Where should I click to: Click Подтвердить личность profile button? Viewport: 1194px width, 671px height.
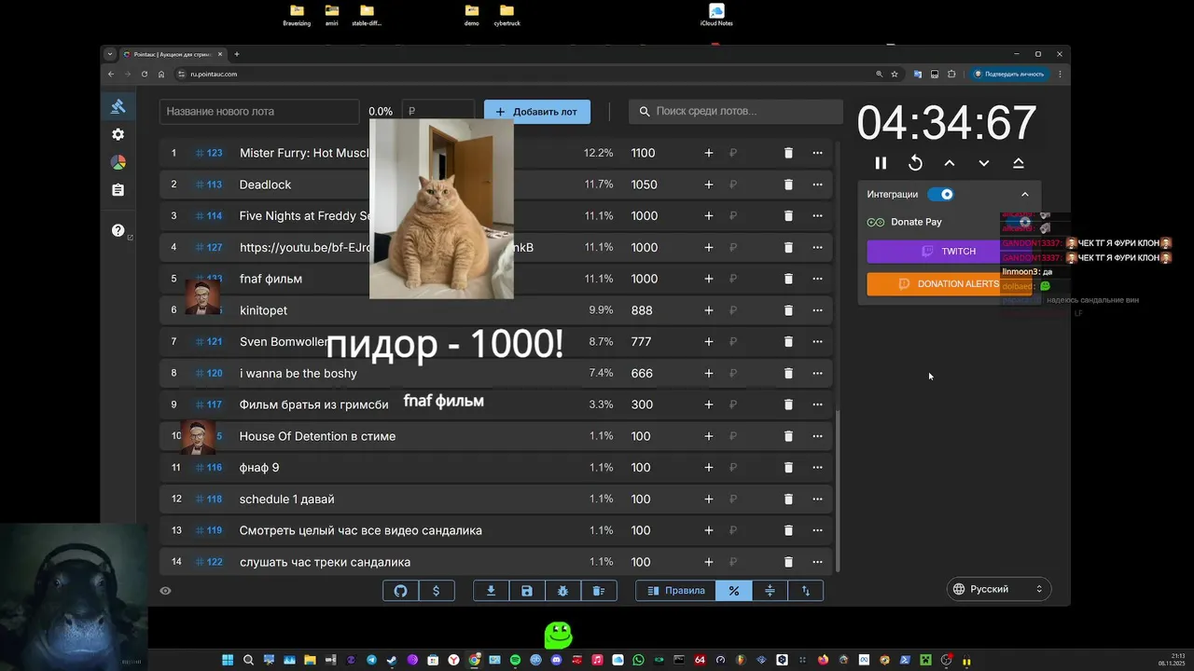click(1009, 74)
